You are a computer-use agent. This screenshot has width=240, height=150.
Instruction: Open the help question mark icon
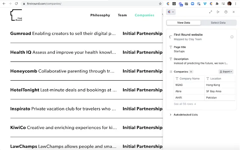226,12
